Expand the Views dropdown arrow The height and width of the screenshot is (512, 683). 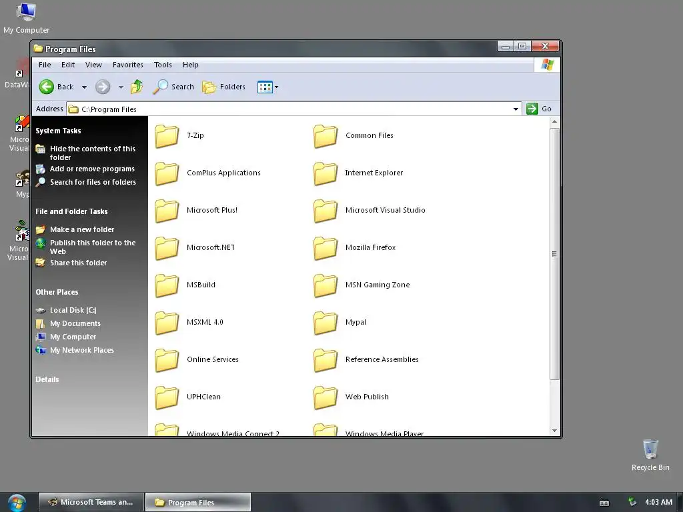[276, 87]
